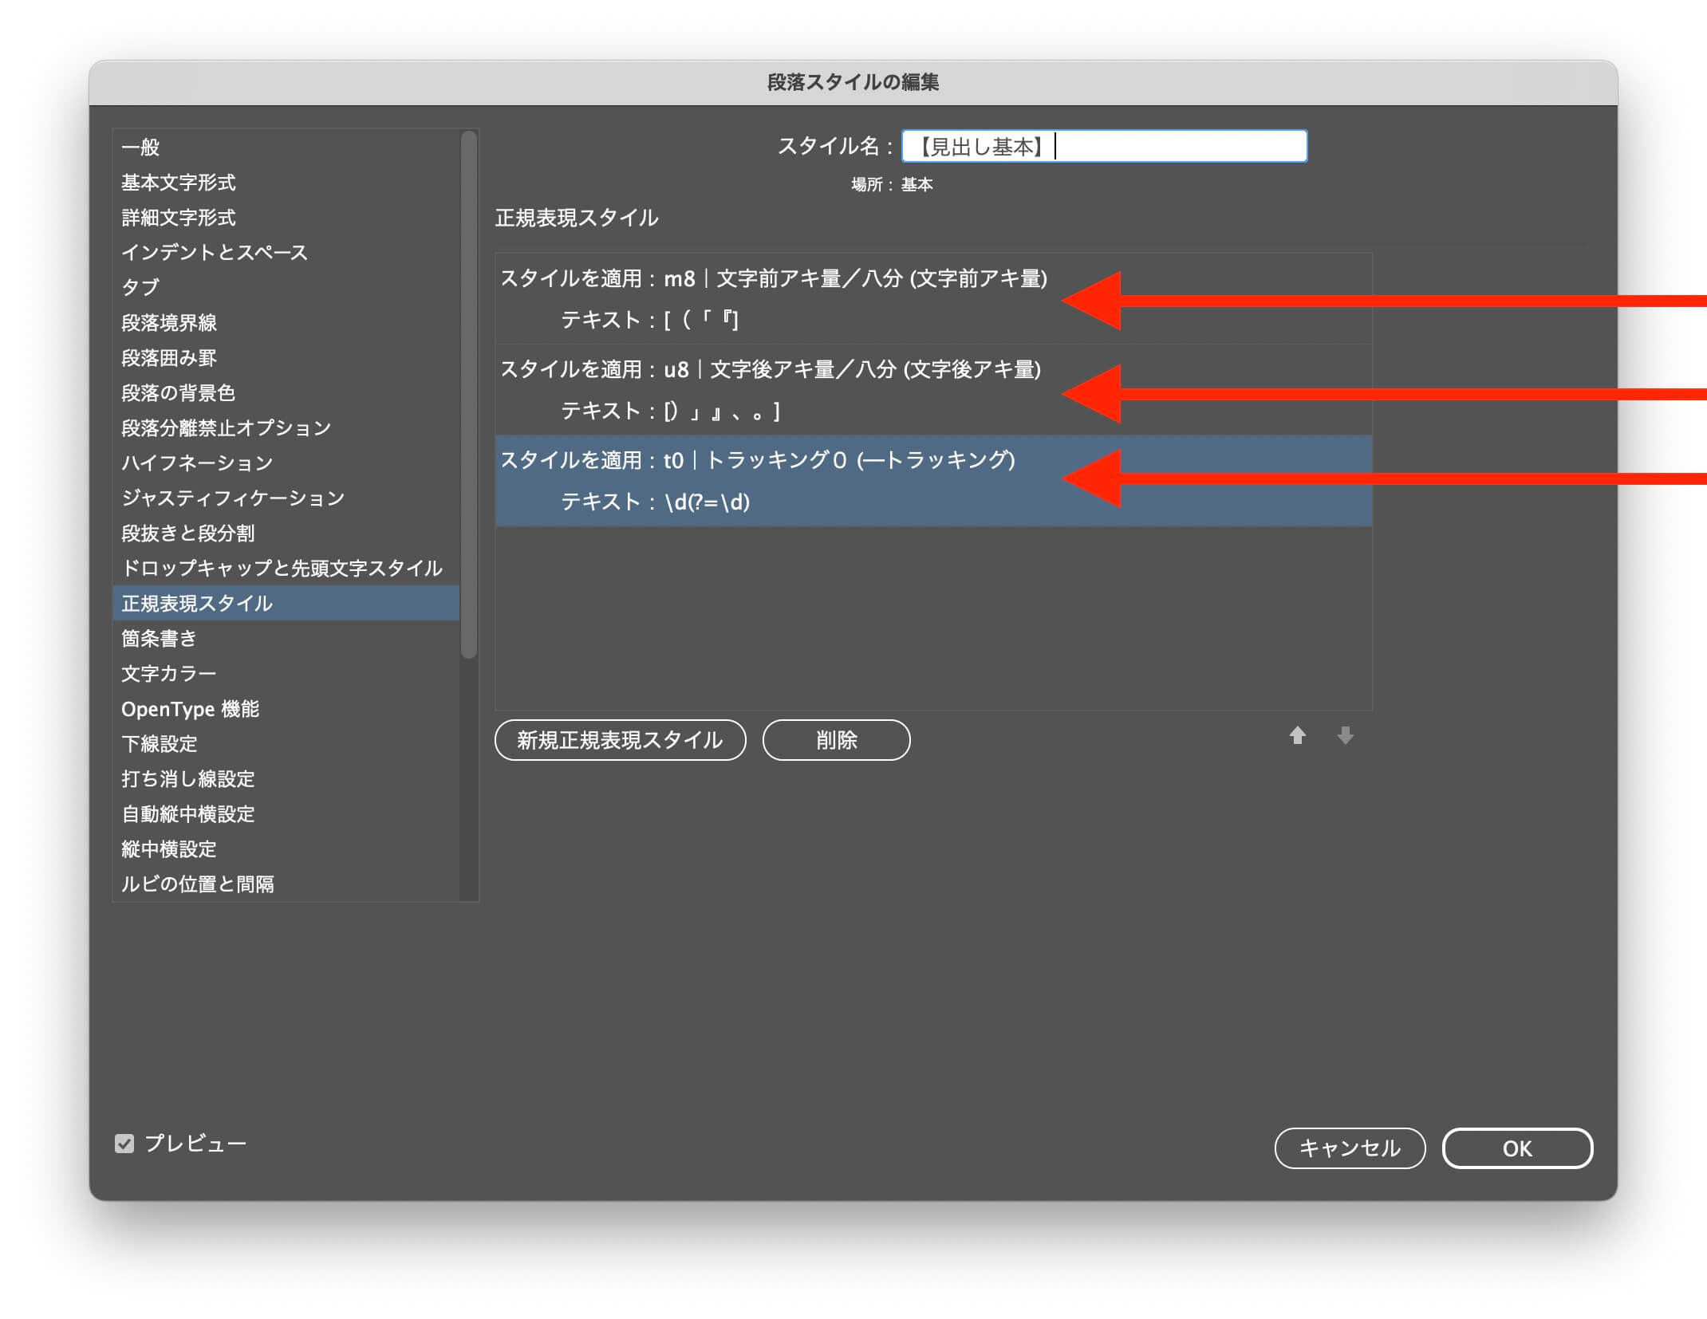Image resolution: width=1707 pixels, height=1319 pixels.
Task: Open the 一般 category
Action: point(140,148)
